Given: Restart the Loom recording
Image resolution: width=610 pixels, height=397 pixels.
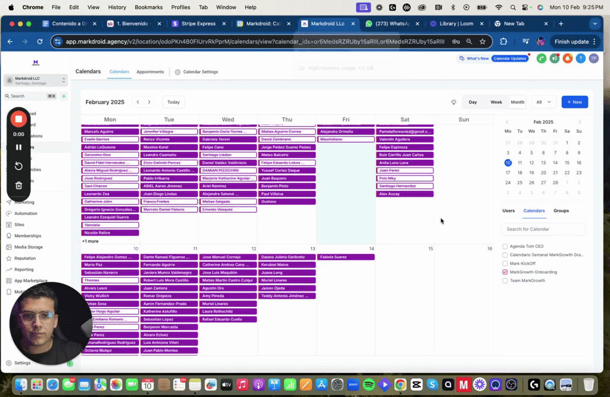Looking at the screenshot, I should (x=18, y=166).
